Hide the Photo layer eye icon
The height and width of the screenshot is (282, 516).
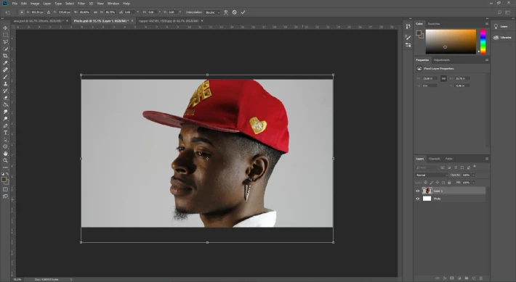coord(418,199)
